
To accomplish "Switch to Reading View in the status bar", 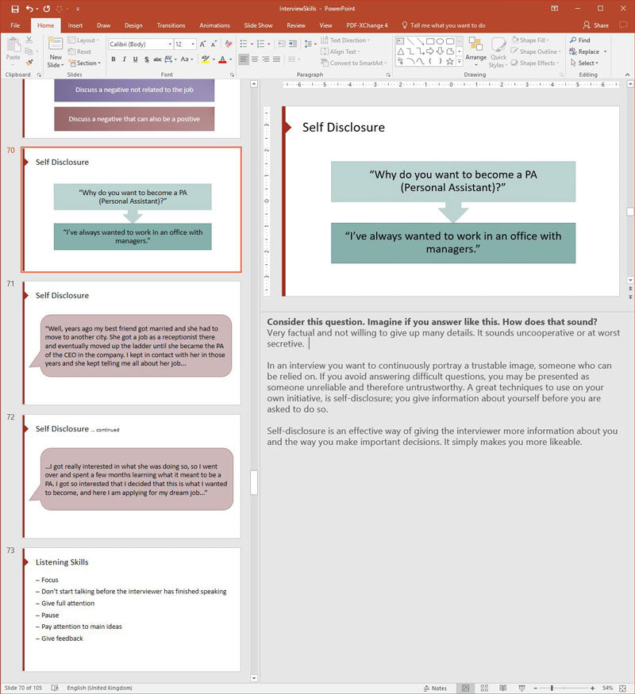I will tap(503, 688).
